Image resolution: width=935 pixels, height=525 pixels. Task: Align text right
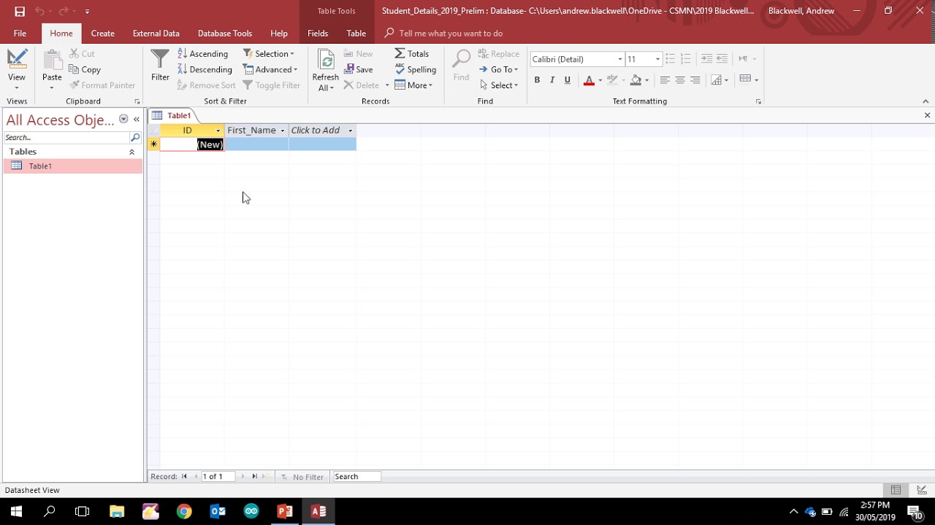pyautogui.click(x=695, y=79)
